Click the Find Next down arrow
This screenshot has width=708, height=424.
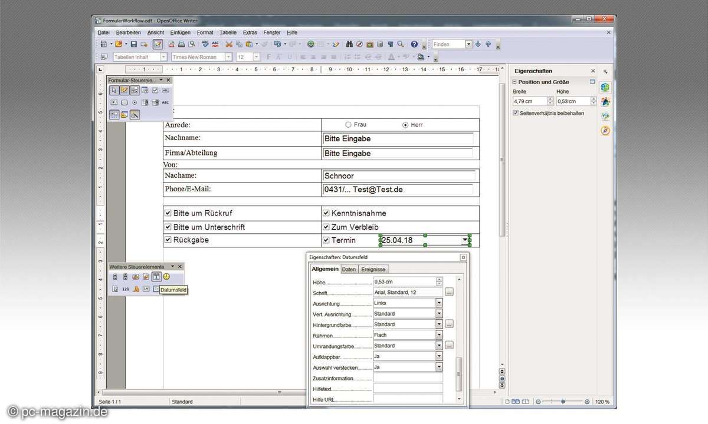tap(478, 44)
